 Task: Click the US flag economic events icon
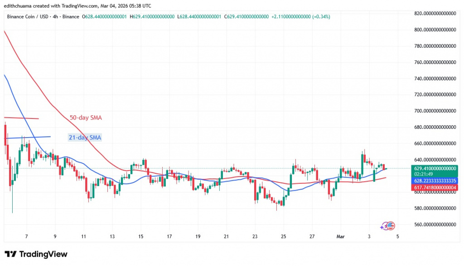(391, 226)
